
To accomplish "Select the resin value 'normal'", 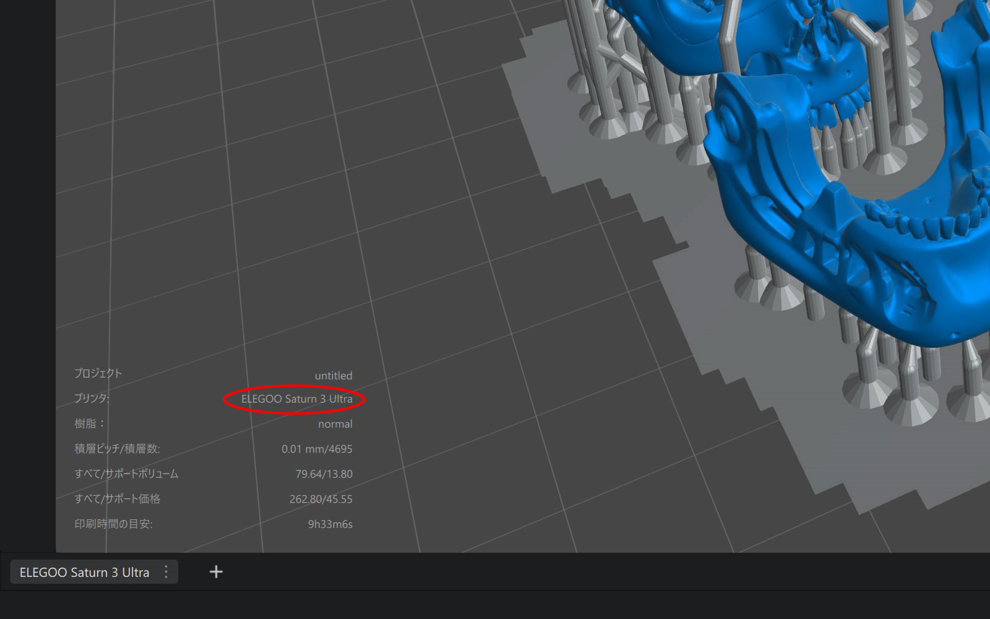I will click(335, 425).
